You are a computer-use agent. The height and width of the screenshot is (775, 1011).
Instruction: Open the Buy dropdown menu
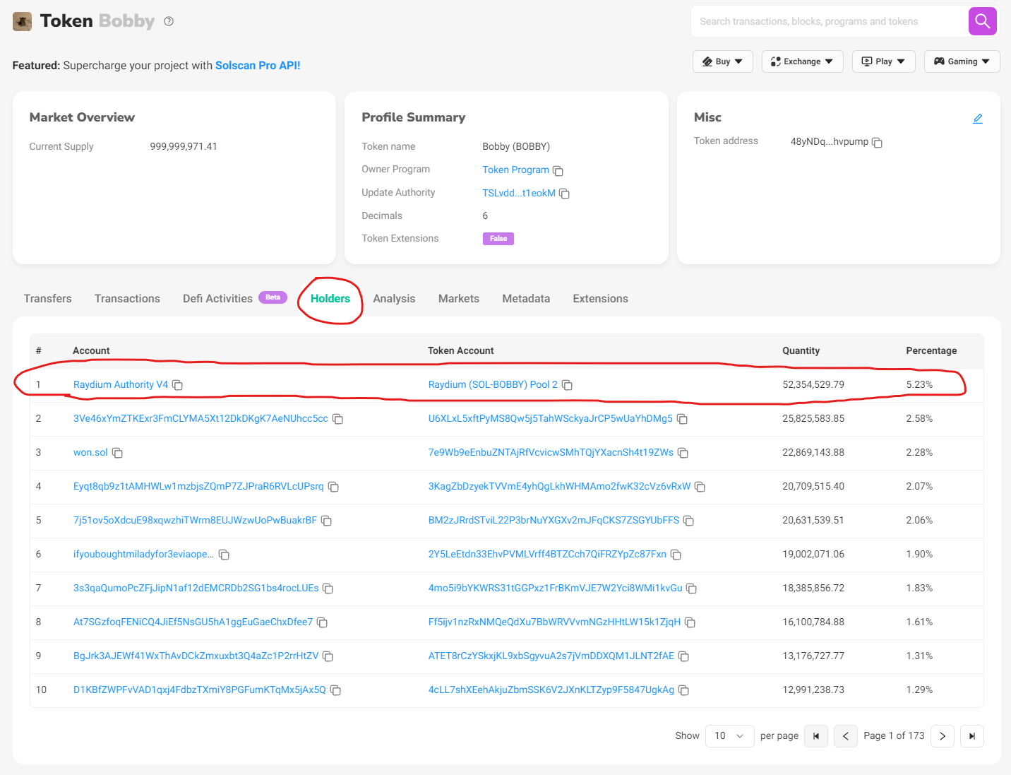tap(723, 61)
